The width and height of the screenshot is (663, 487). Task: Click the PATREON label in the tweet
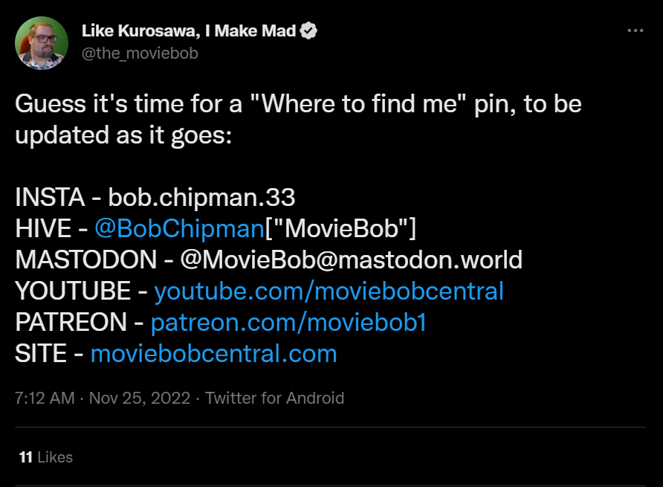(x=71, y=322)
